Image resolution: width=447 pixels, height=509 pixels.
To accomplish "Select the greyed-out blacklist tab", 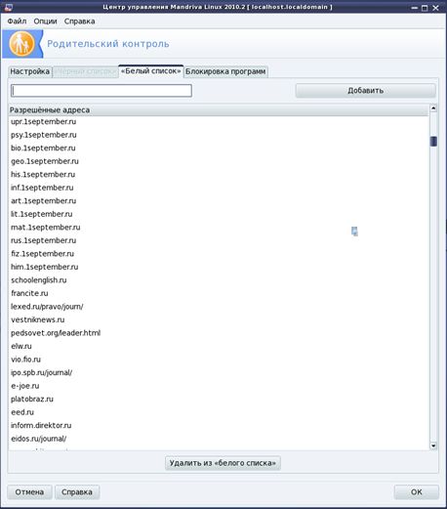I will point(85,71).
